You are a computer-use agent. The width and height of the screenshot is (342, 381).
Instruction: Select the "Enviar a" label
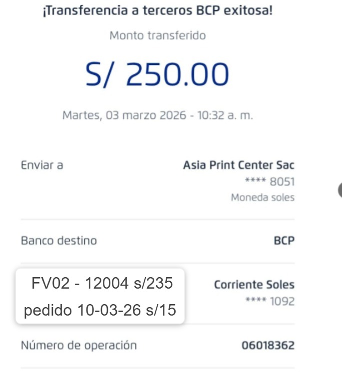[42, 165]
